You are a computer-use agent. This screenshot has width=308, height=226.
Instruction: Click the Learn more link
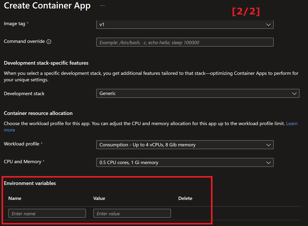[x=292, y=123]
